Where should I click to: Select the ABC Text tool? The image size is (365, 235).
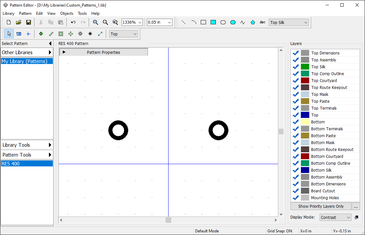pos(262,22)
